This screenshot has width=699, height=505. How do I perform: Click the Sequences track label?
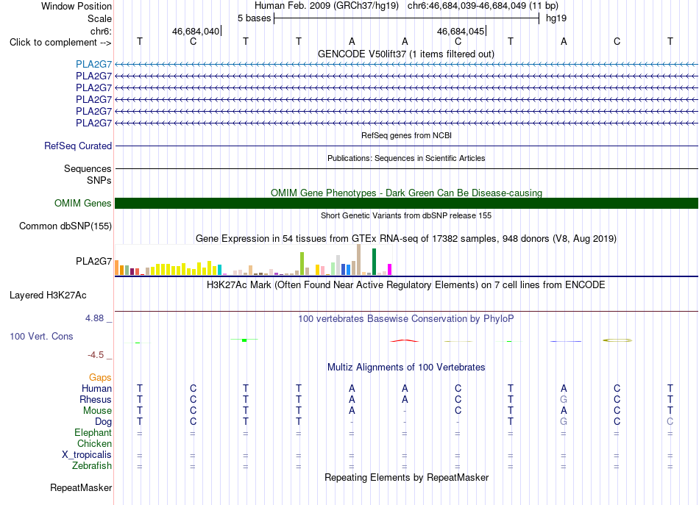(x=88, y=168)
